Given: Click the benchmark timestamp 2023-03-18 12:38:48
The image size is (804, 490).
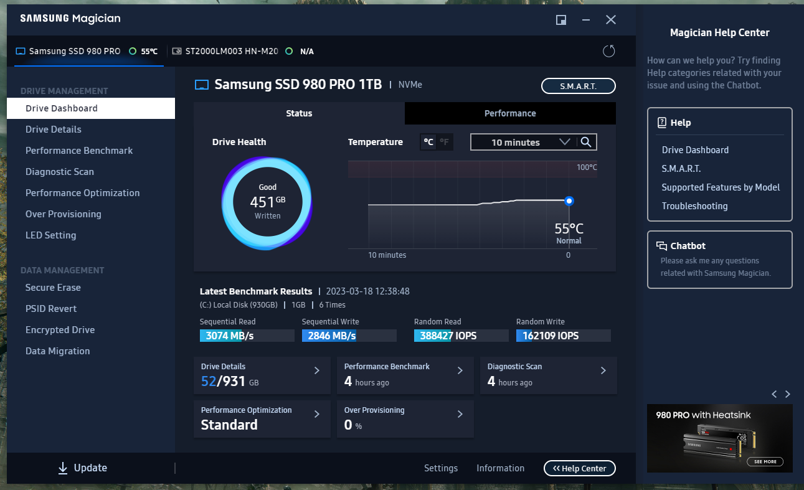Looking at the screenshot, I should click(x=368, y=291).
